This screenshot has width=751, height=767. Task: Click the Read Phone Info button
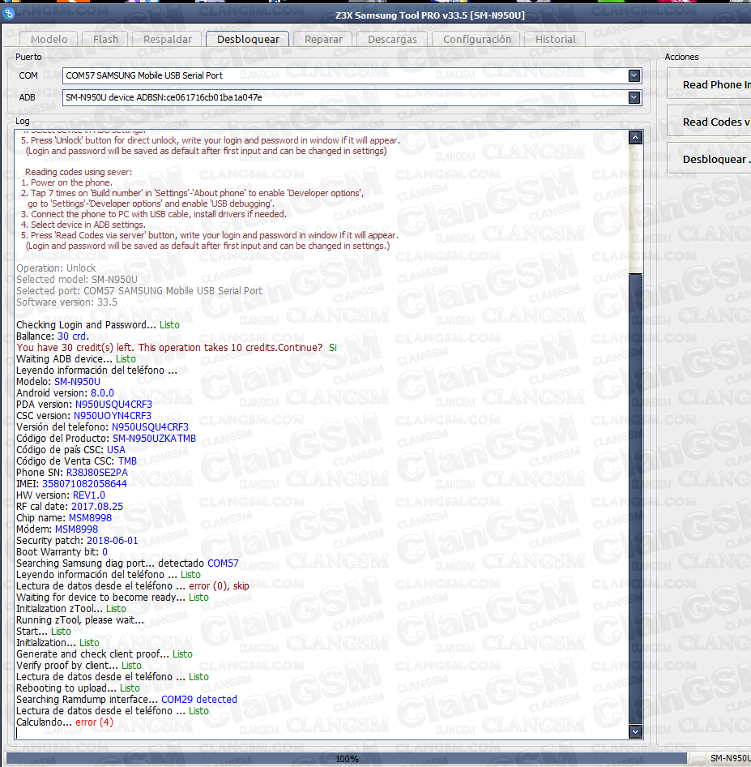click(x=710, y=84)
